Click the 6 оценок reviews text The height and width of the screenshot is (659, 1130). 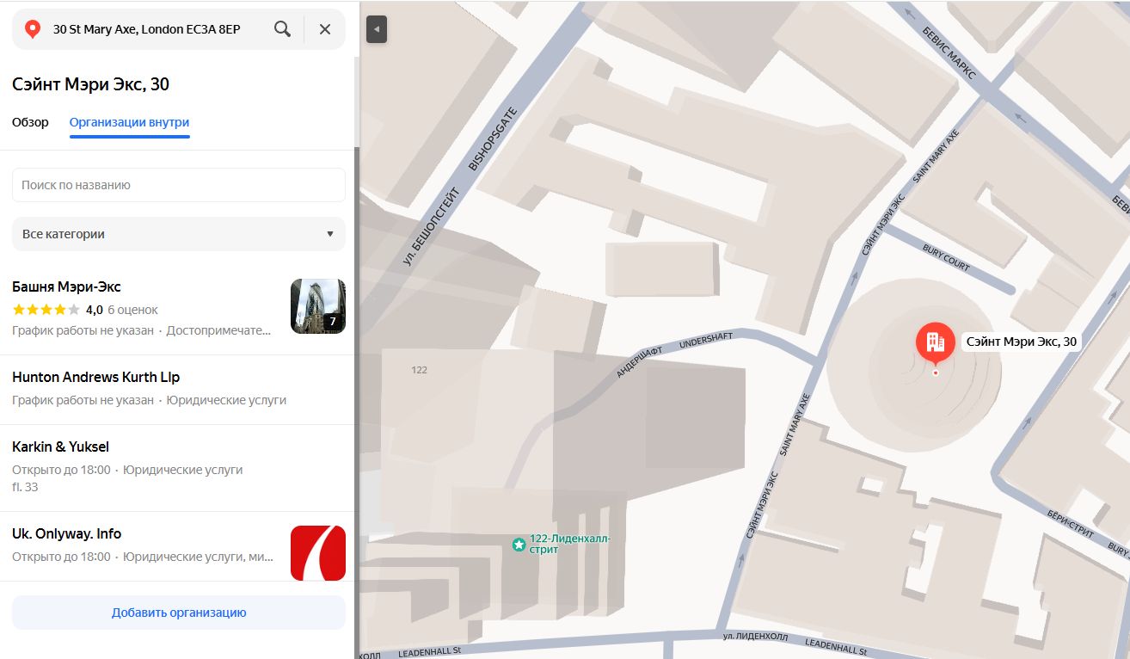point(132,310)
